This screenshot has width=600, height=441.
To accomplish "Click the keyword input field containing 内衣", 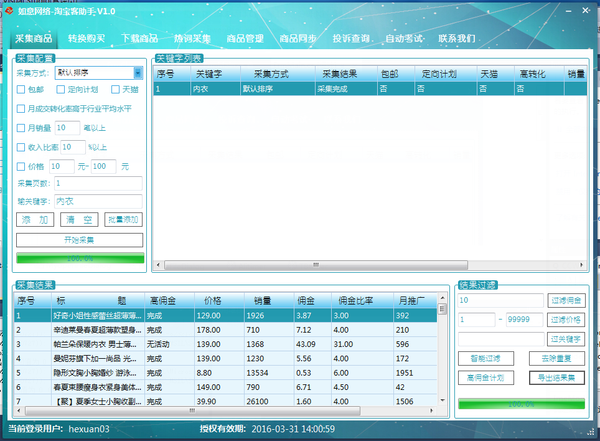I will 98,201.
